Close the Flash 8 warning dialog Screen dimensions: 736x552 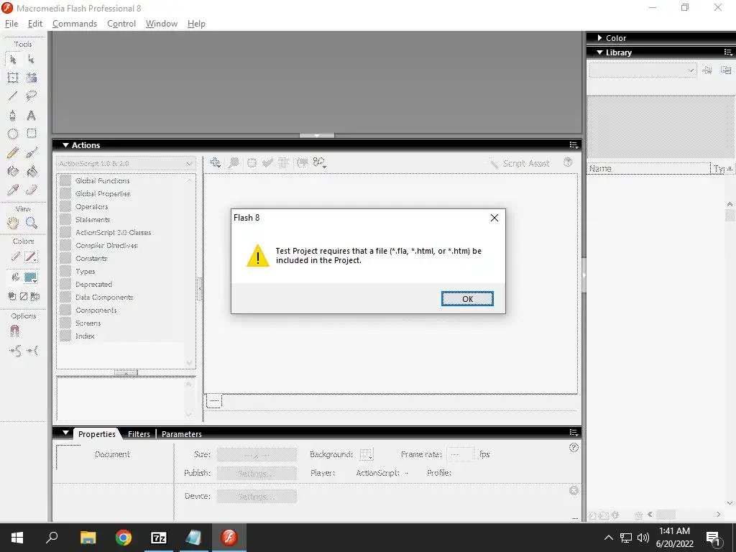click(494, 218)
